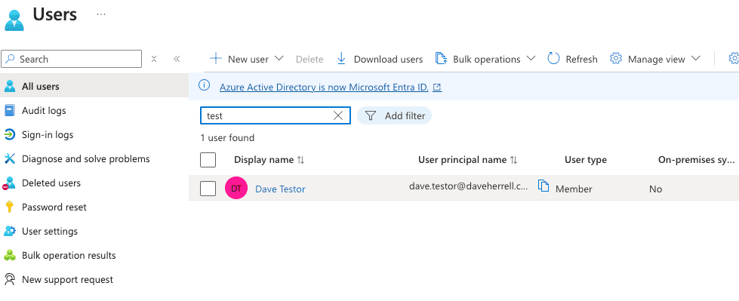
Task: Click Download users
Action: (380, 59)
